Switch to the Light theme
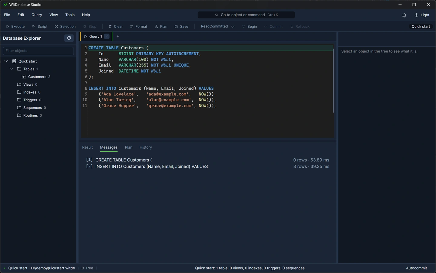 422,15
